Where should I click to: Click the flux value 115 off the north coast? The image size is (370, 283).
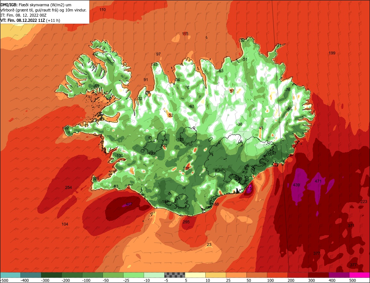click(185, 34)
